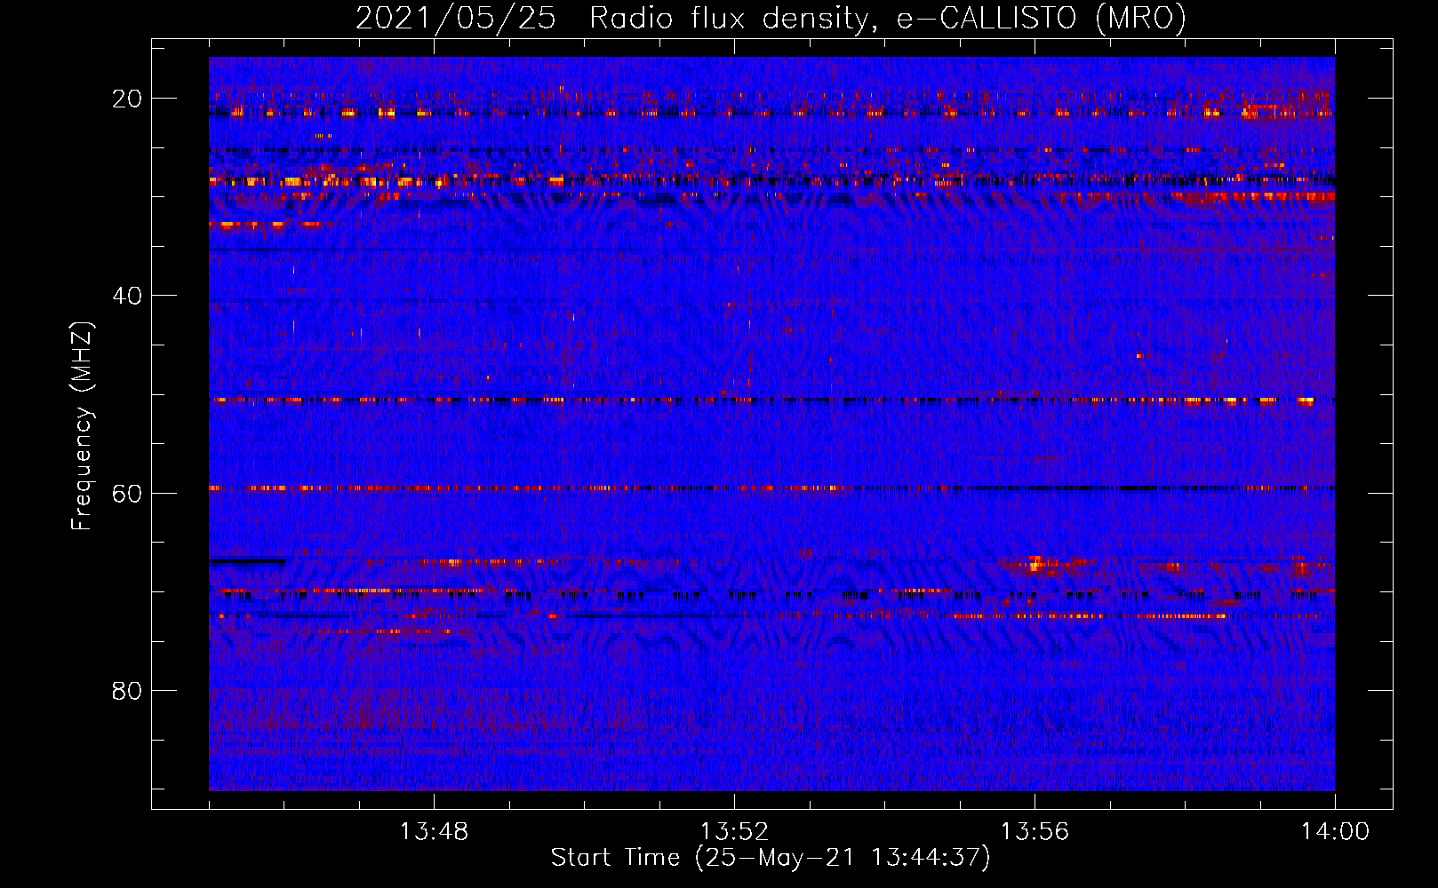
Task: Click the time tick label '14:00'
Action: (1335, 832)
